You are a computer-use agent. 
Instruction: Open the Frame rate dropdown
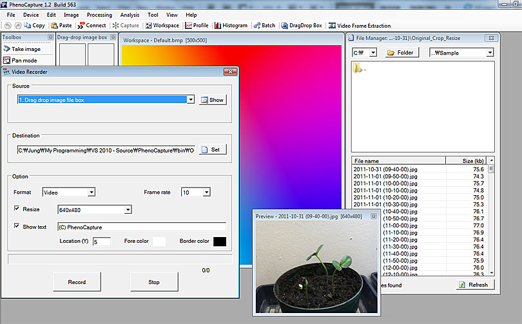tap(206, 192)
